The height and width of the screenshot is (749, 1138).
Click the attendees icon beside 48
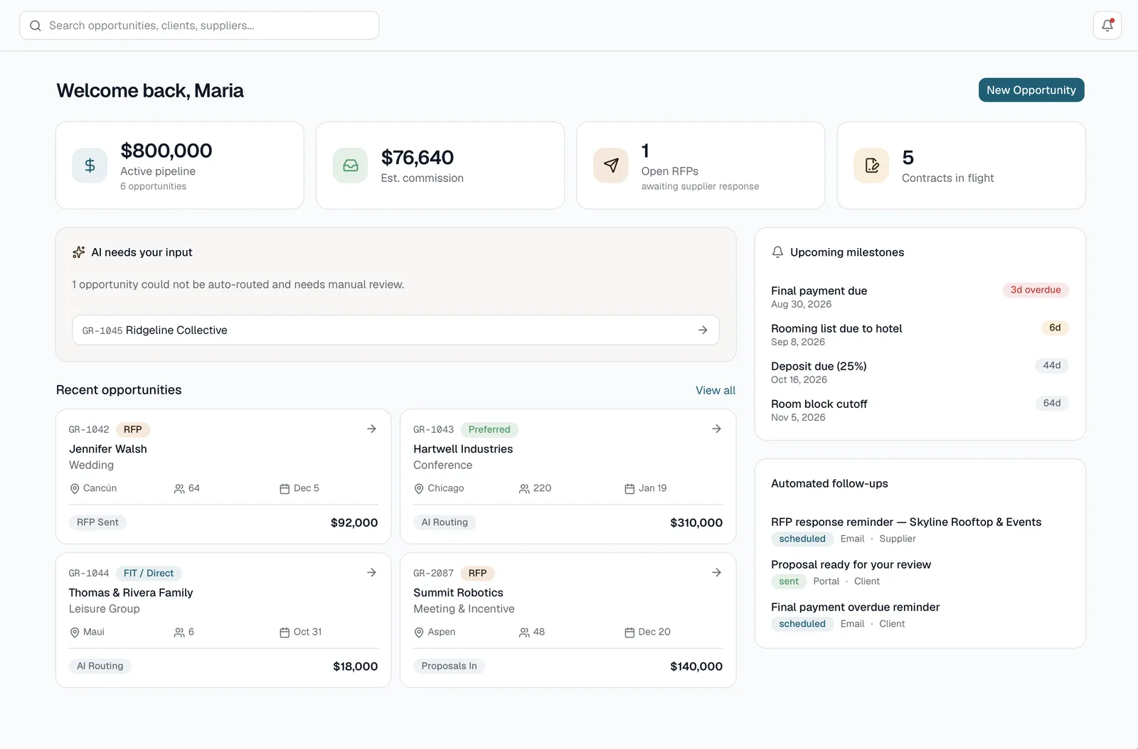(524, 632)
